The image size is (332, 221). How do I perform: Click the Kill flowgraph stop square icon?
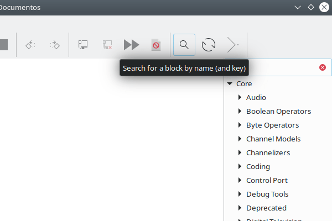pos(3,45)
